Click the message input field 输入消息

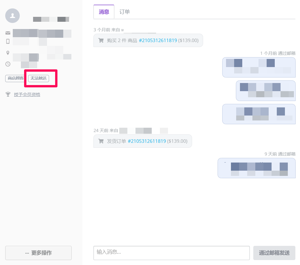coord(171,253)
